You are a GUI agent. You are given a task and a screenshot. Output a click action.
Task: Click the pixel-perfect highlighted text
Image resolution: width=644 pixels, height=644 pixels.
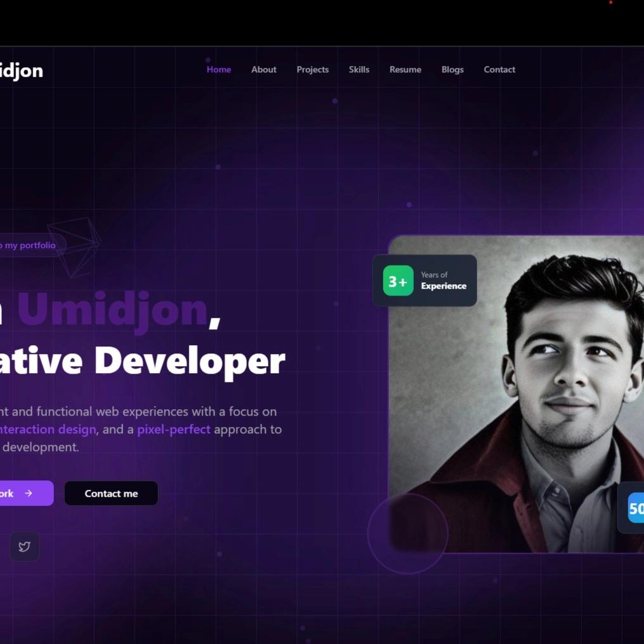pyautogui.click(x=174, y=430)
